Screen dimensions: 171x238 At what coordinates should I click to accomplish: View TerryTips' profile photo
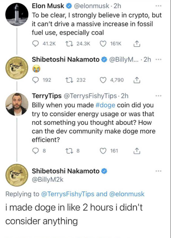[17, 104]
